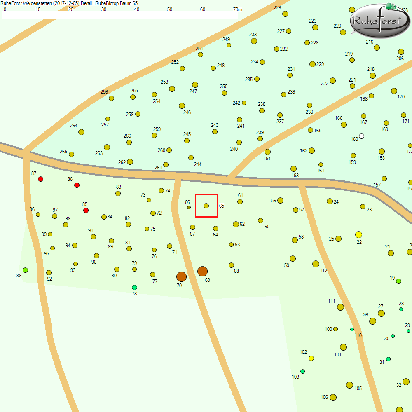Select the yellow tree 102 marker
412x412 pixels.
pyautogui.click(x=311, y=358)
